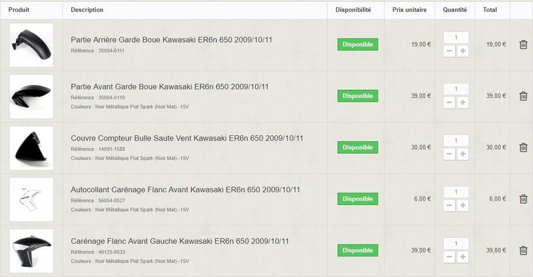Decrease quantity of Partie Arrière Garde Boue
The height and width of the screenshot is (277, 533).
click(x=449, y=51)
